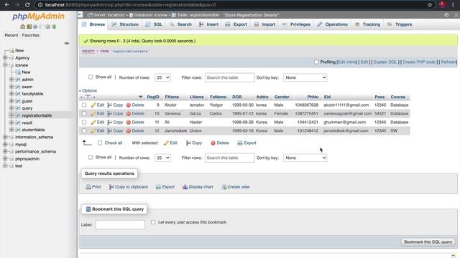Open upper Number of rows dropdown
The image size is (460, 258).
[x=162, y=77]
